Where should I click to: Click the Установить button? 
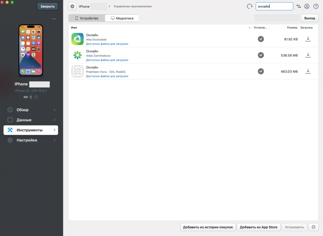(294, 227)
